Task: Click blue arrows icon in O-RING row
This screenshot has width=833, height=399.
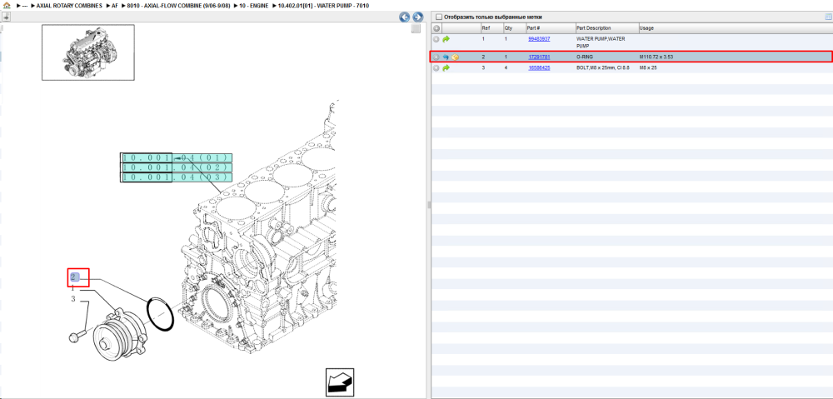Action: tap(446, 57)
